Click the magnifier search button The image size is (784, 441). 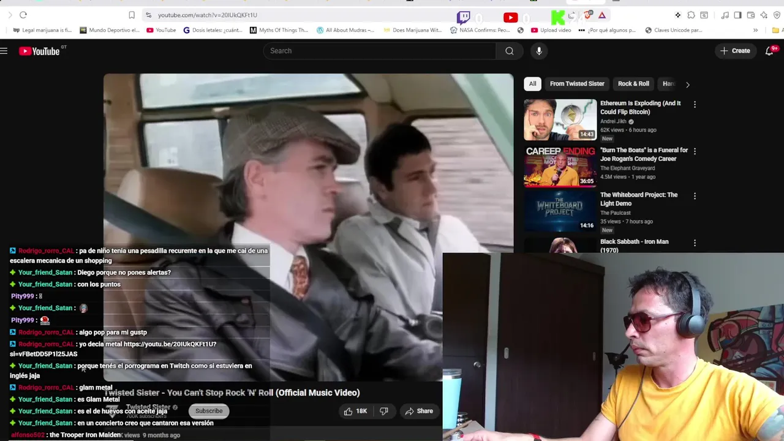[x=510, y=51]
